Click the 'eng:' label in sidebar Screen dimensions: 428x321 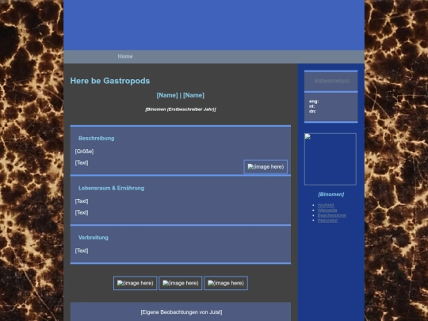point(314,101)
